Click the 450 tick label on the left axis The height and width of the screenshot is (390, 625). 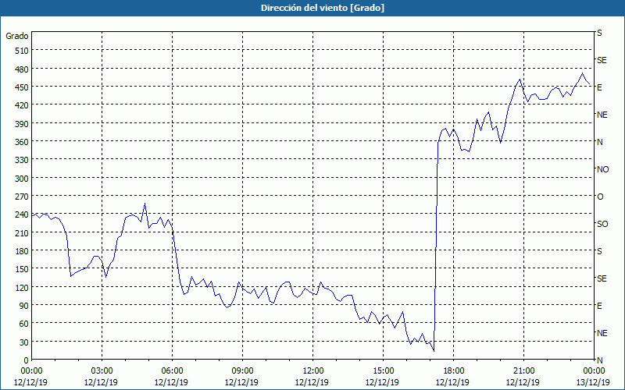[x=22, y=87]
